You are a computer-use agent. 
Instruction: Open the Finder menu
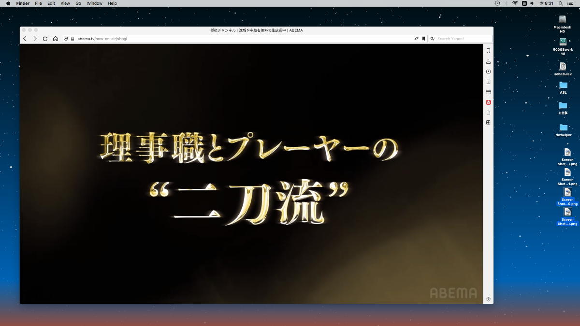pos(23,3)
